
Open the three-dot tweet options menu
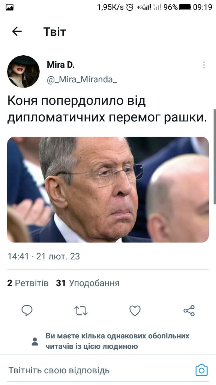[x=204, y=65]
